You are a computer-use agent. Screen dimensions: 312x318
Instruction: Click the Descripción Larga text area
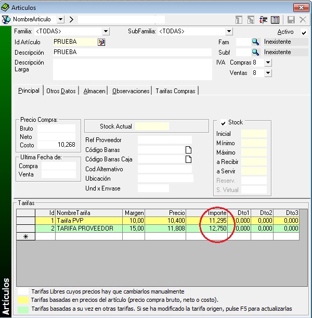[132, 70]
